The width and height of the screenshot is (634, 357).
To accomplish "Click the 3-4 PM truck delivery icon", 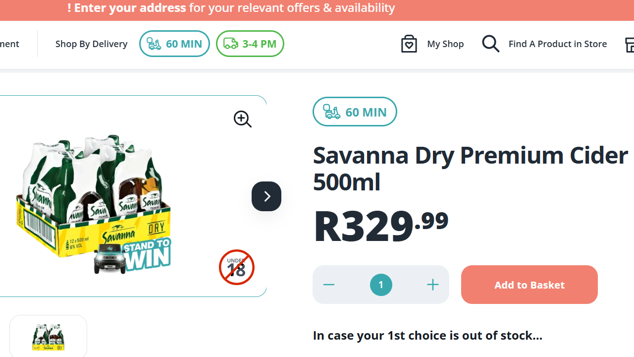I will coord(230,44).
